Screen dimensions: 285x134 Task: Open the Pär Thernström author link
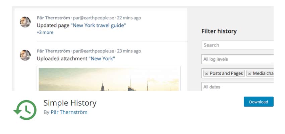point(69,112)
